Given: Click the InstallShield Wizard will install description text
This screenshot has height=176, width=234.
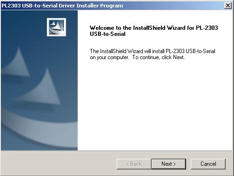Looking at the screenshot, I should pyautogui.click(x=153, y=54).
